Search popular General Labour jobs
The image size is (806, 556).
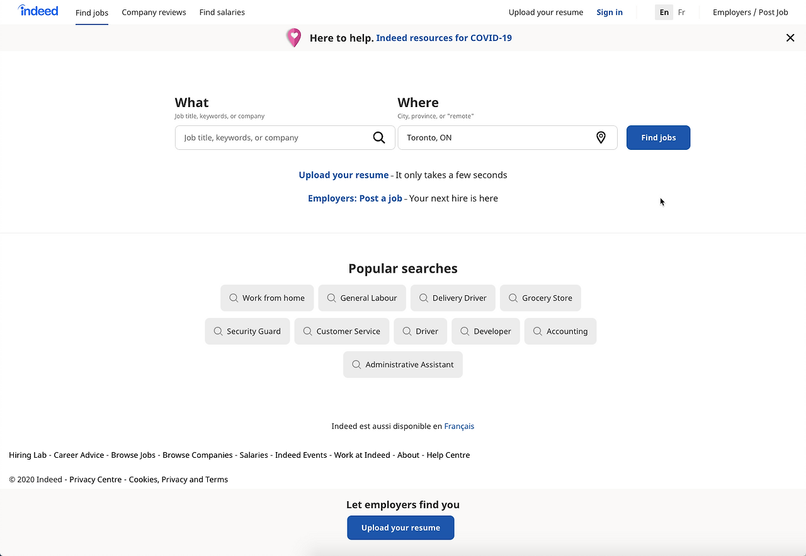tap(362, 298)
